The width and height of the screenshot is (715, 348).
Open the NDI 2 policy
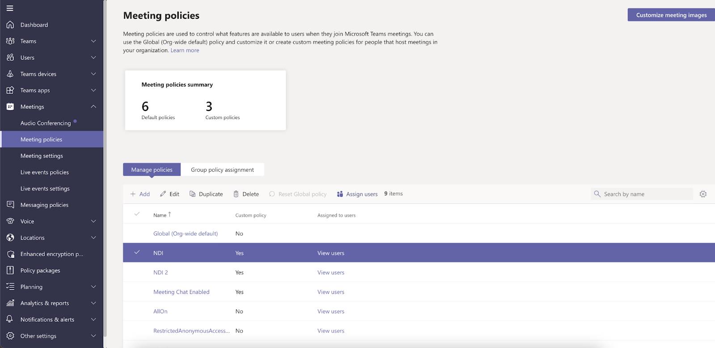click(x=160, y=273)
